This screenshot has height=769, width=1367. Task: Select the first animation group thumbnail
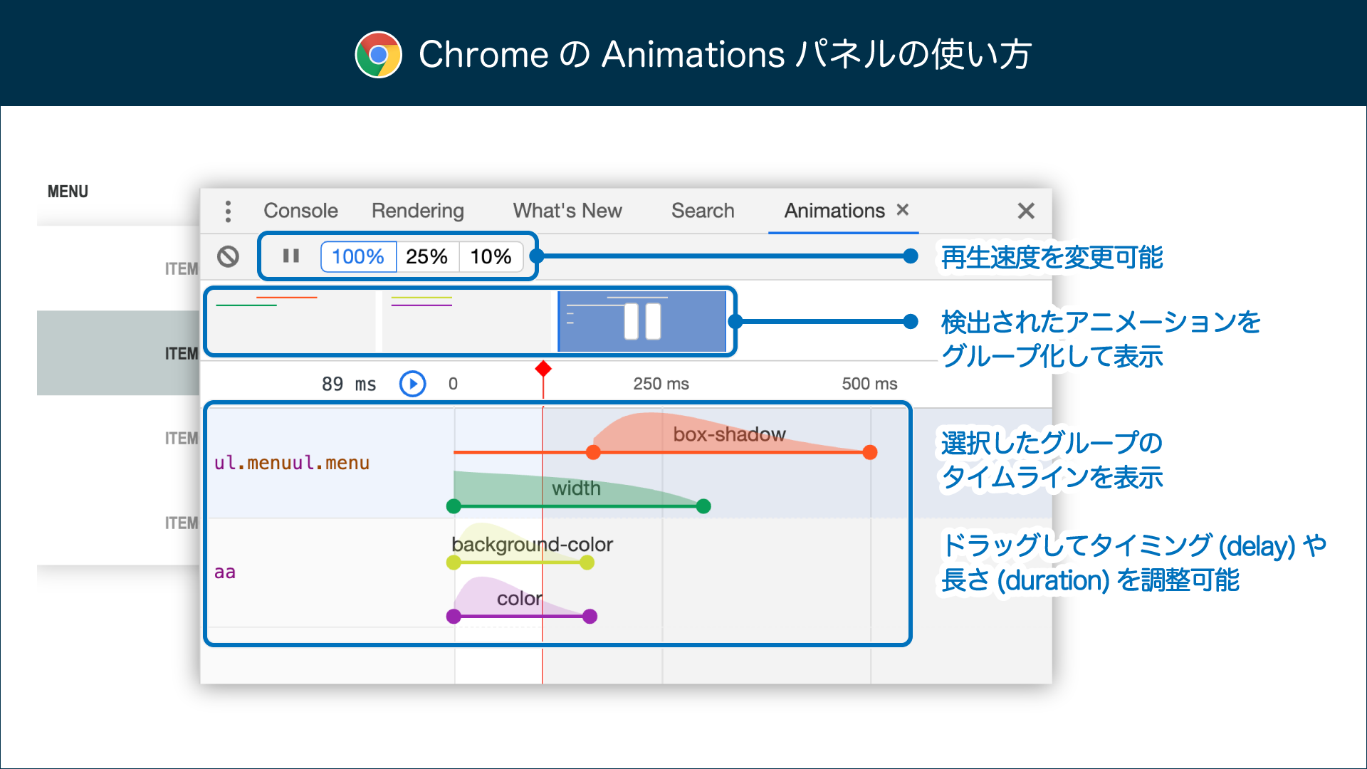[x=292, y=321]
